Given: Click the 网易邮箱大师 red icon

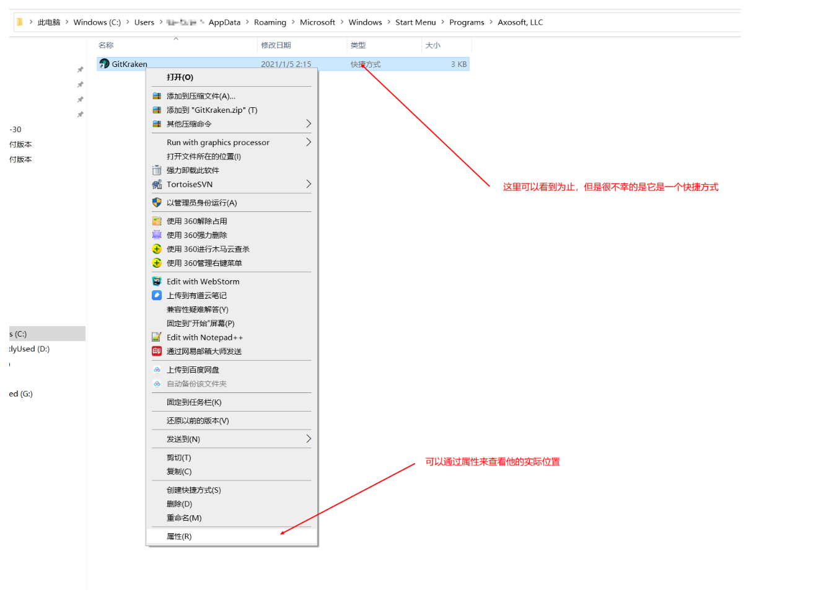Looking at the screenshot, I should (157, 351).
